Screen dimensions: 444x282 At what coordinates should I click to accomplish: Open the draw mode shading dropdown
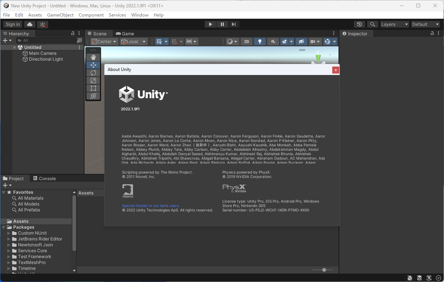232,42
